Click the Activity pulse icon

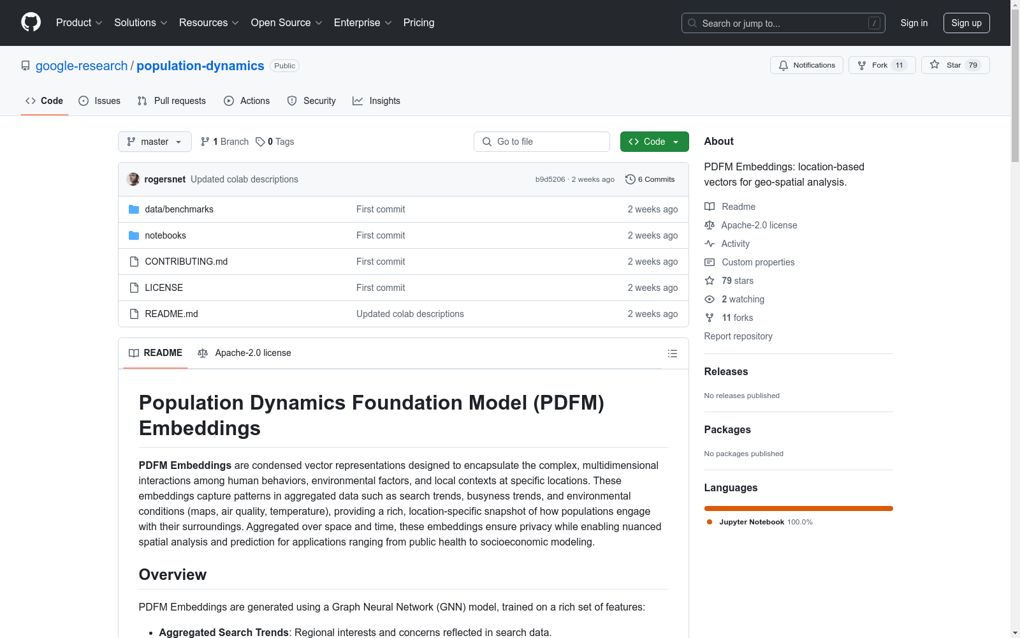click(x=710, y=244)
